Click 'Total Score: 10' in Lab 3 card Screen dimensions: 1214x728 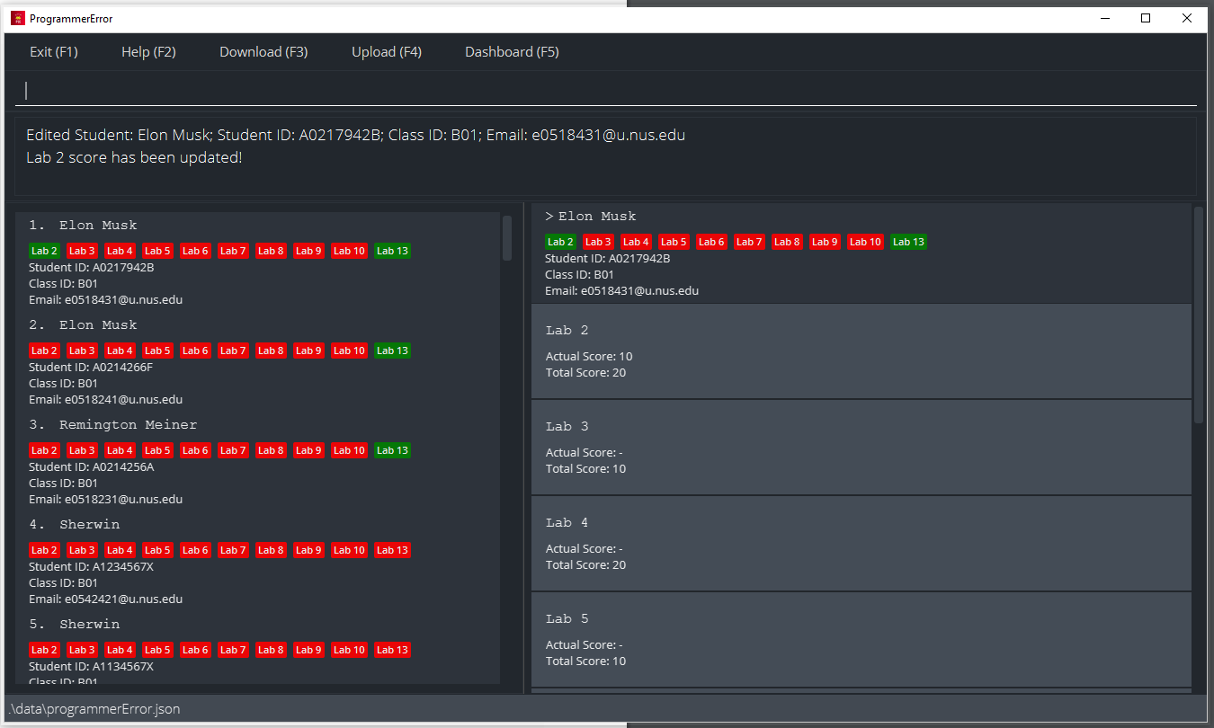click(x=585, y=468)
